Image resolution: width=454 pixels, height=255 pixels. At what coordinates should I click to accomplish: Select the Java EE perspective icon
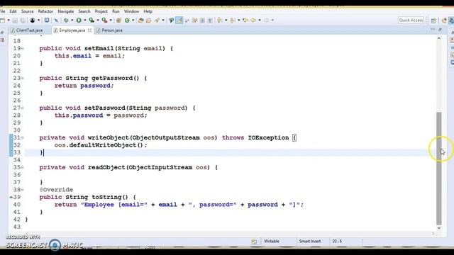tap(444, 21)
